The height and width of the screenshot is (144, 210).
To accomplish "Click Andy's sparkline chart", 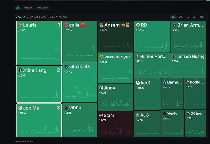I will pyautogui.click(x=115, y=104).
